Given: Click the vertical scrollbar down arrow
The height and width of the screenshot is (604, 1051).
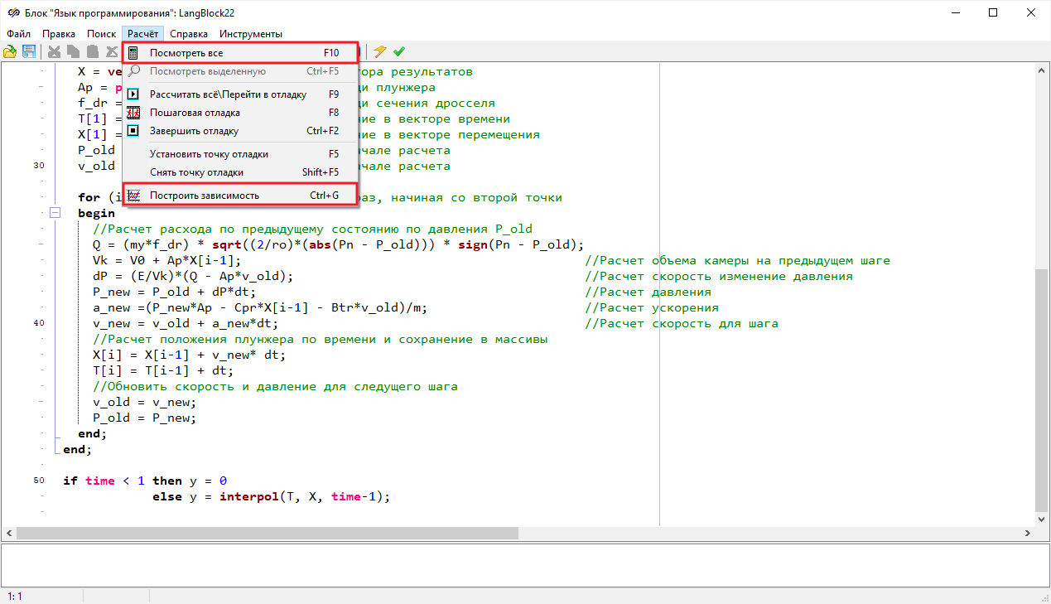Looking at the screenshot, I should [x=1042, y=518].
